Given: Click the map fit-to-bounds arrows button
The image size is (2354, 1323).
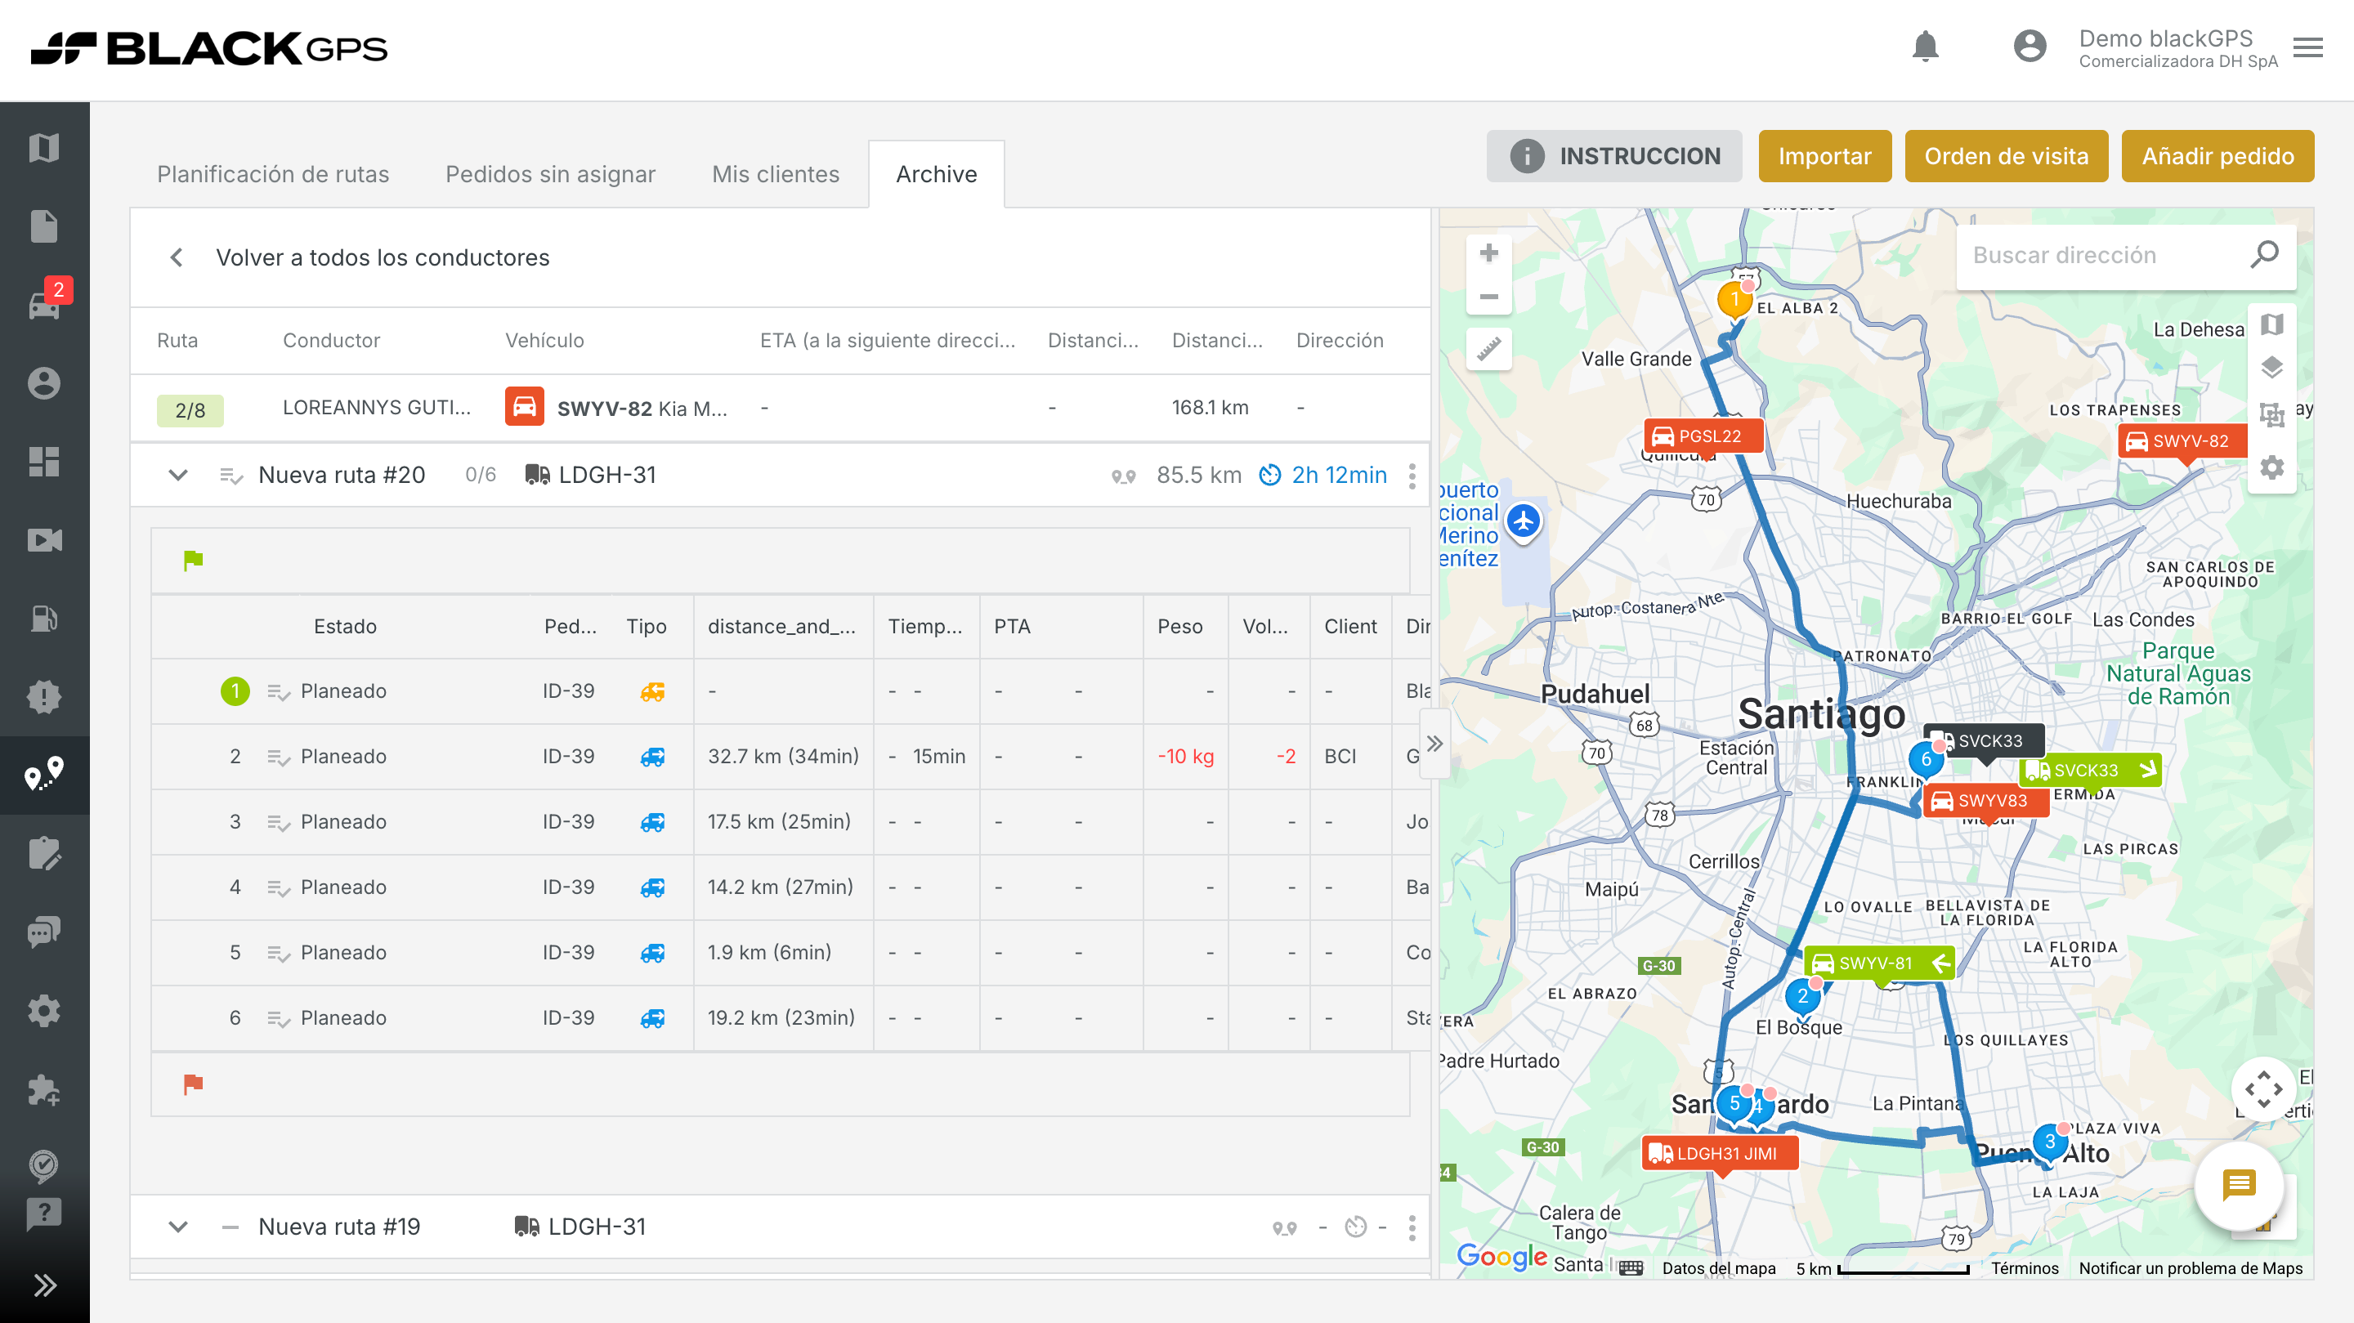Looking at the screenshot, I should point(2262,1088).
